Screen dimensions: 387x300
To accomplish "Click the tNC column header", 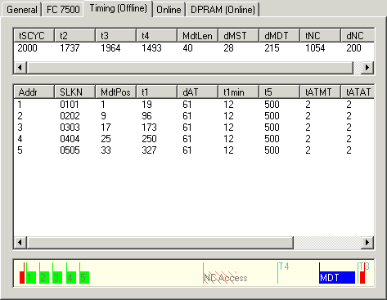I will point(321,36).
